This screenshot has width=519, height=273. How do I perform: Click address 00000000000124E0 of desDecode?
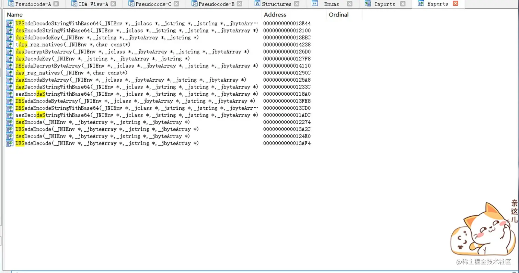[x=287, y=136]
